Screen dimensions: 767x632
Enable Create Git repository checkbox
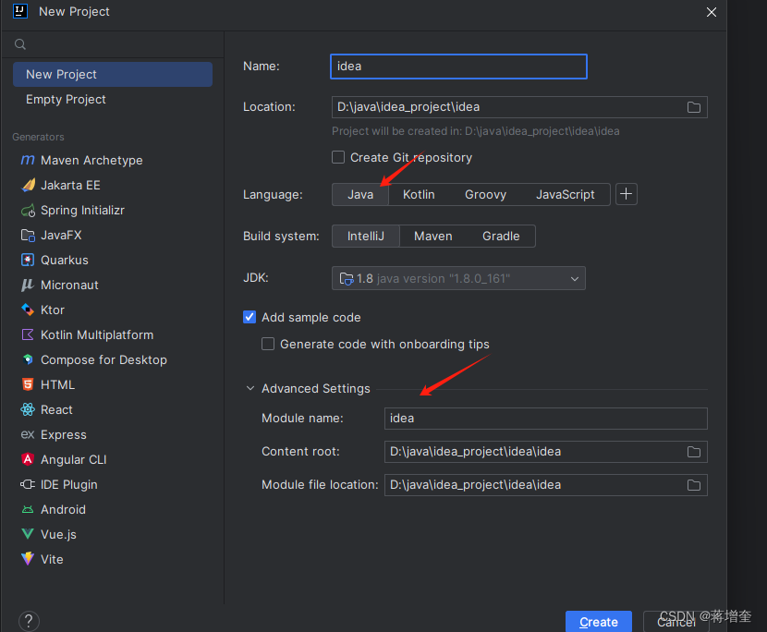338,157
